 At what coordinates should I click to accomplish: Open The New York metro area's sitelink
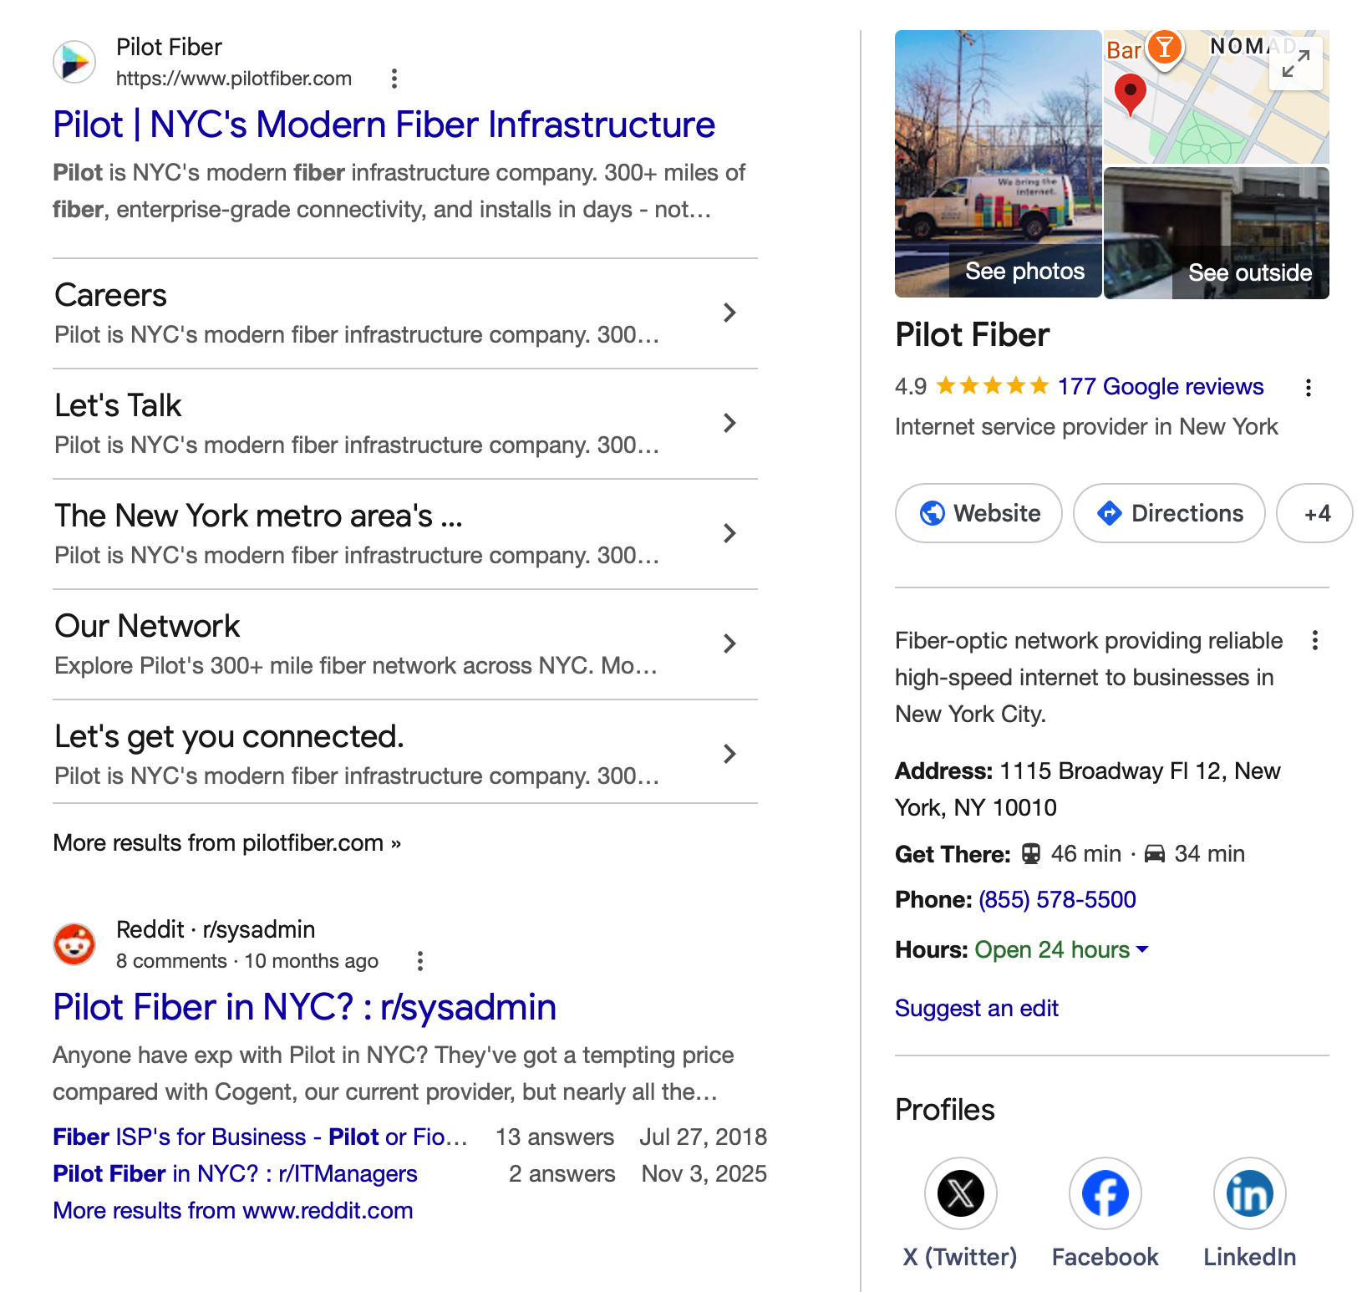point(258,516)
